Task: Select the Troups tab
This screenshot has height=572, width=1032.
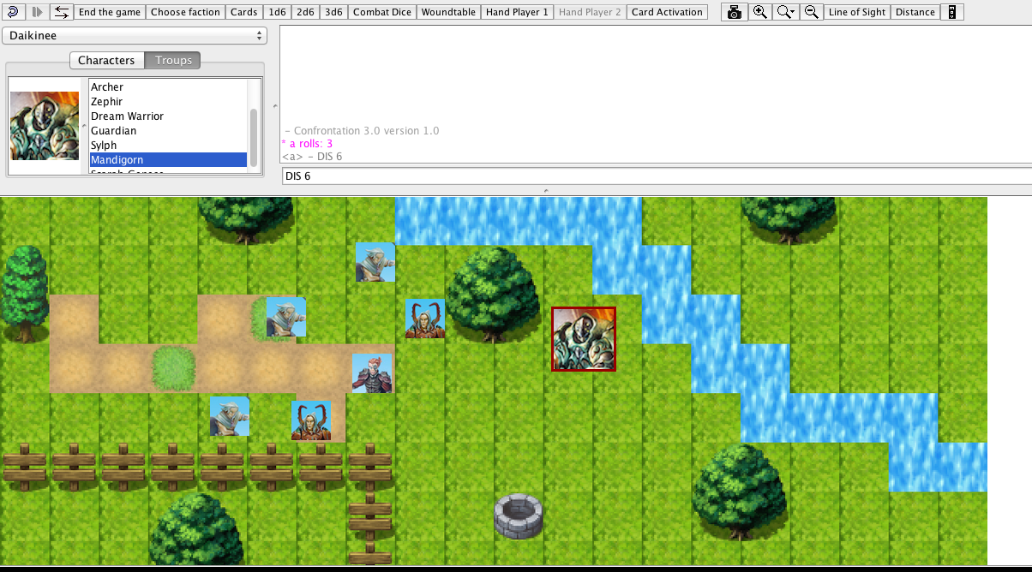Action: (173, 60)
